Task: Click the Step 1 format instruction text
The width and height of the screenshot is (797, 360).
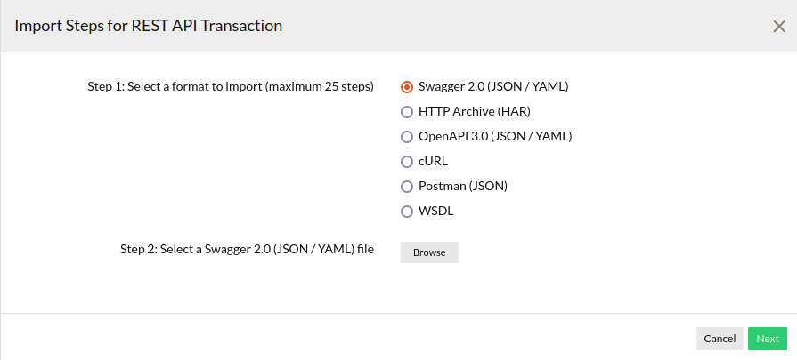Action: 230,87
